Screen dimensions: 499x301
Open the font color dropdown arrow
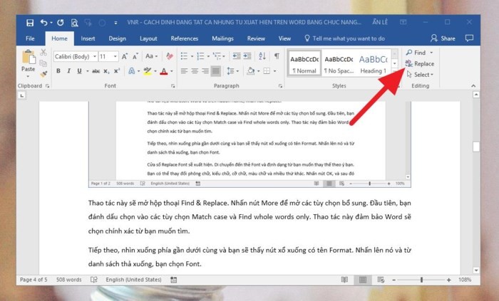point(172,71)
